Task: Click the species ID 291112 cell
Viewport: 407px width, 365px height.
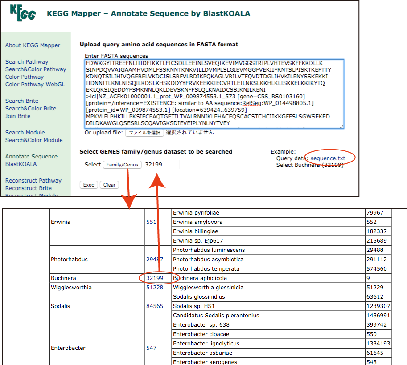Action: pos(378,259)
